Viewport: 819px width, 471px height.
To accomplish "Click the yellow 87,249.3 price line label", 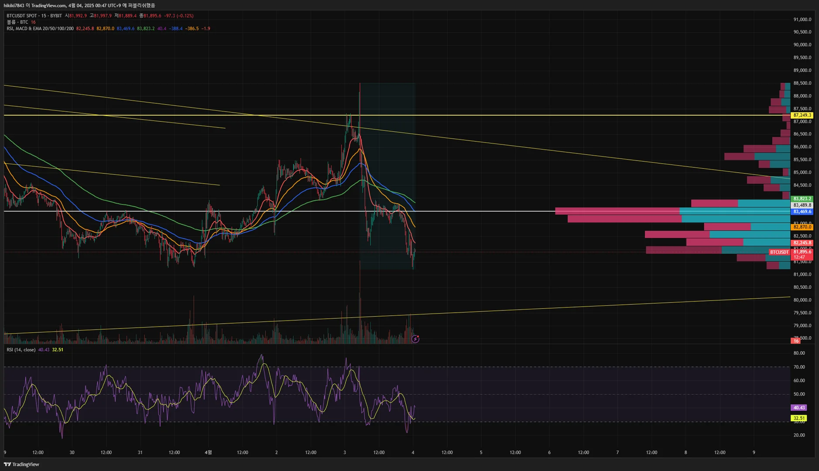I will pos(802,116).
